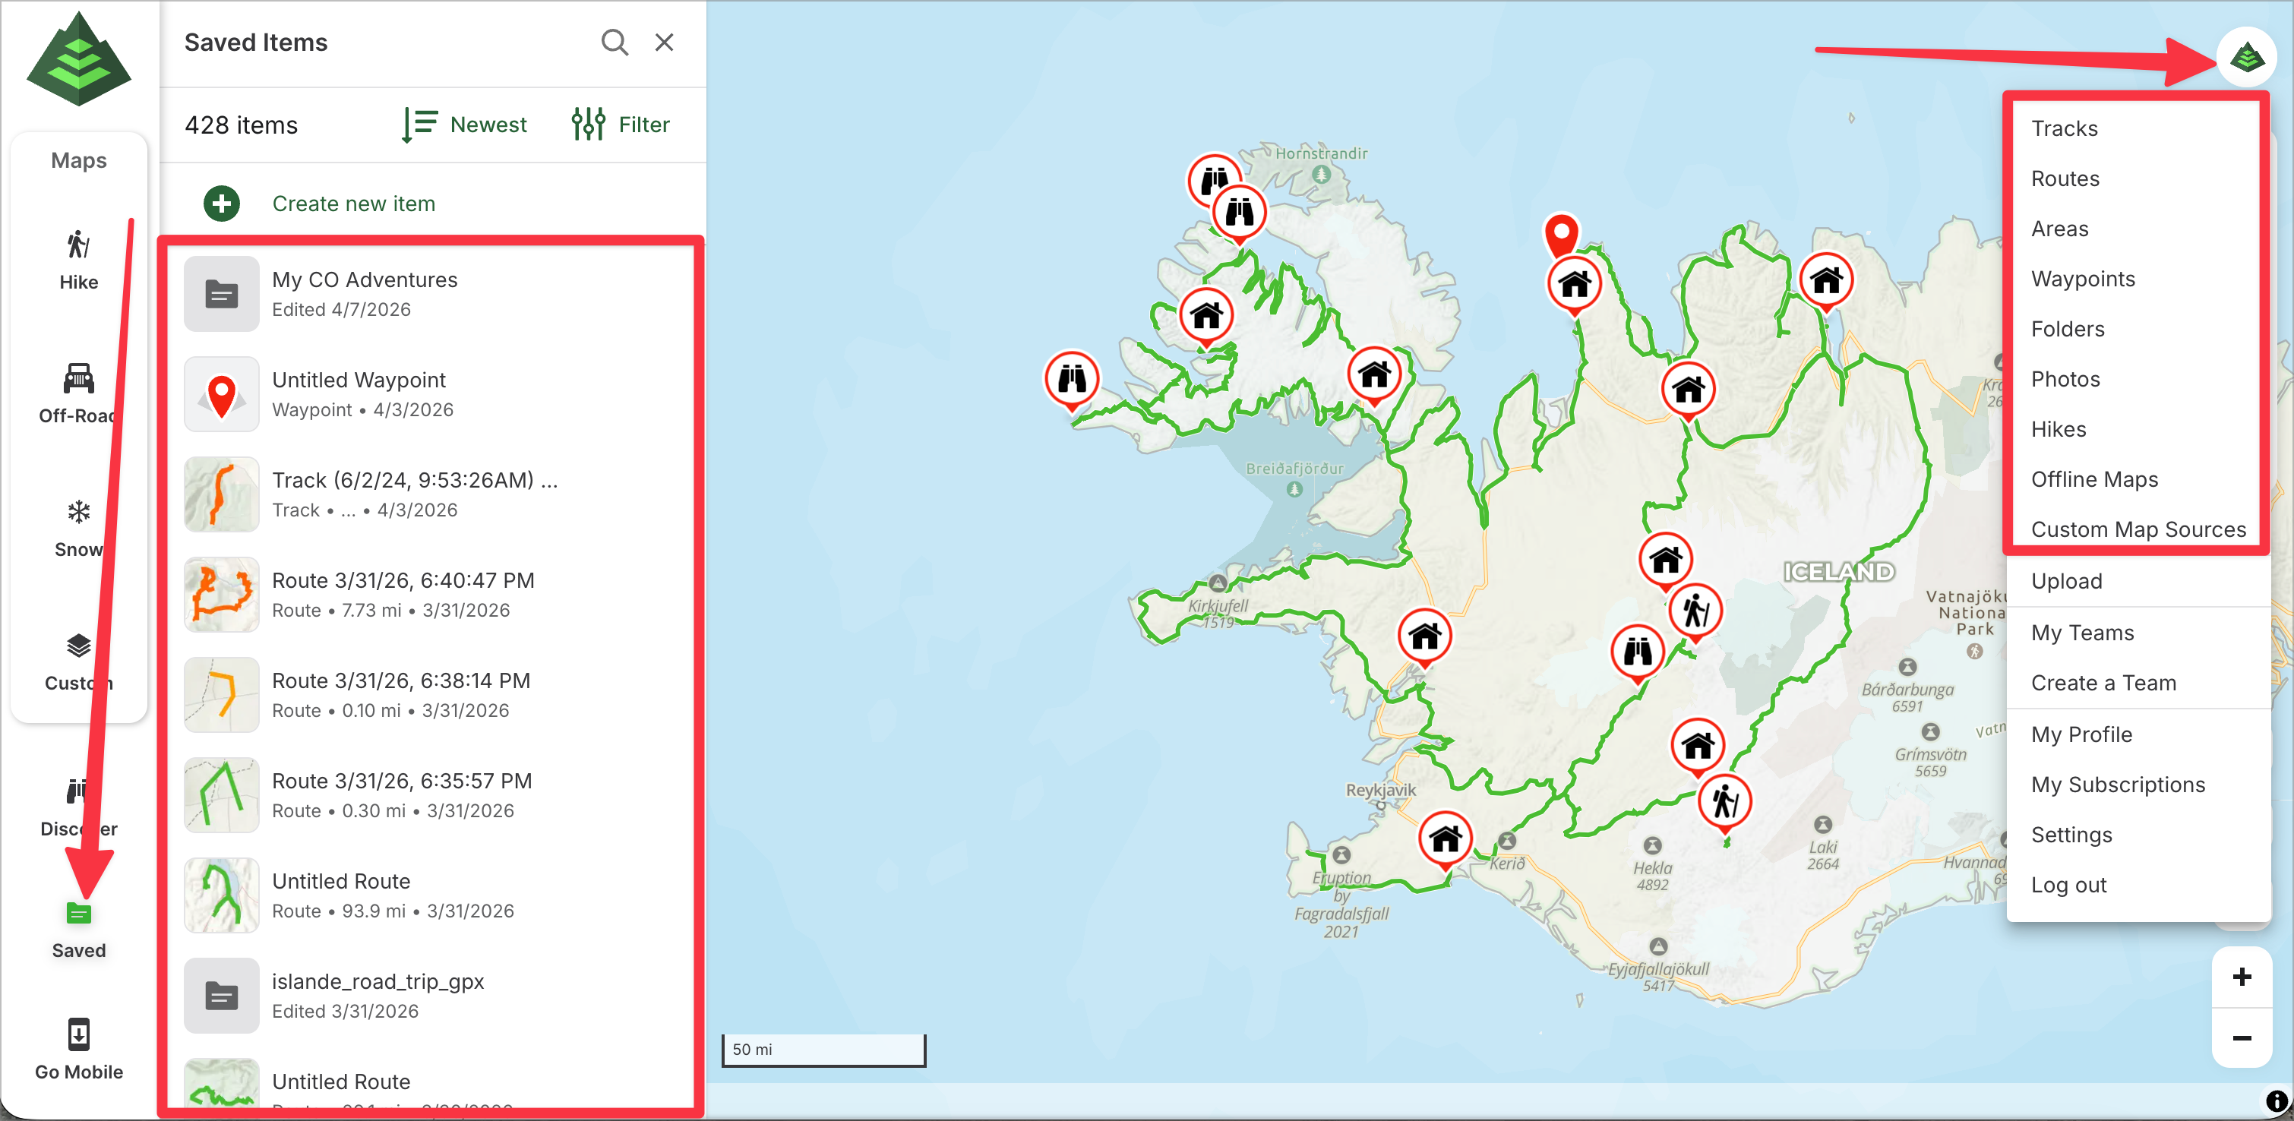This screenshot has width=2294, height=1121.
Task: Close the Saved Items panel
Action: (x=665, y=42)
